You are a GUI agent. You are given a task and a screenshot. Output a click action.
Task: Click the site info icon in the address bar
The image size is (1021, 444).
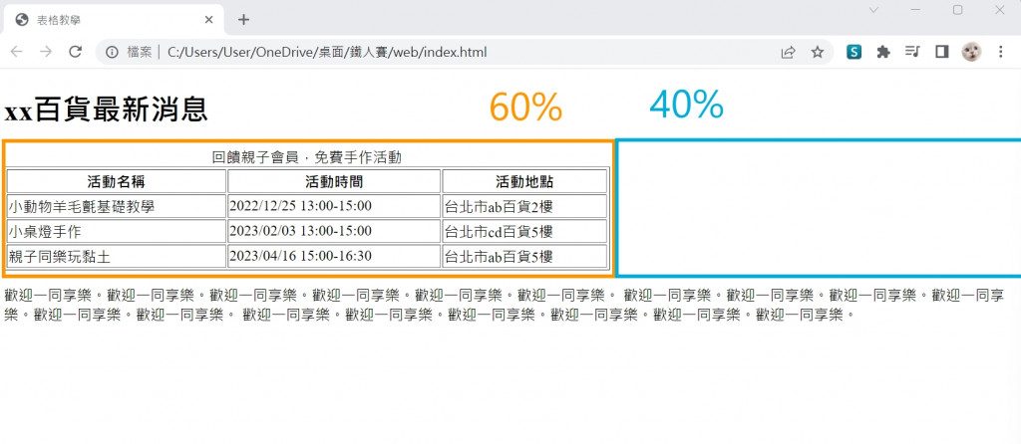[x=114, y=52]
